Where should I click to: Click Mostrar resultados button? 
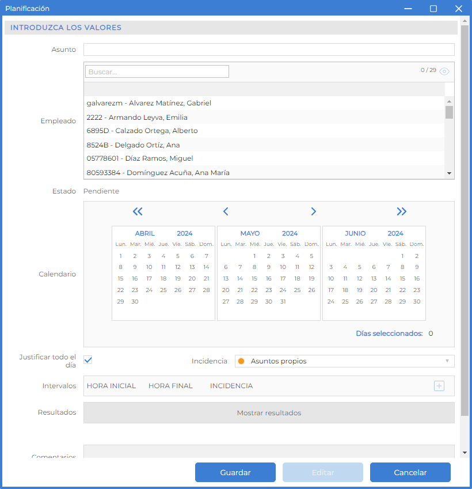click(269, 412)
